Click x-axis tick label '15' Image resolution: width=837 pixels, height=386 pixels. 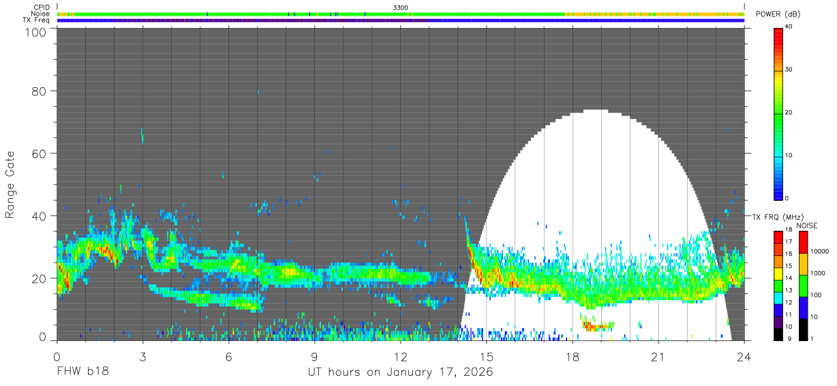[x=486, y=356]
